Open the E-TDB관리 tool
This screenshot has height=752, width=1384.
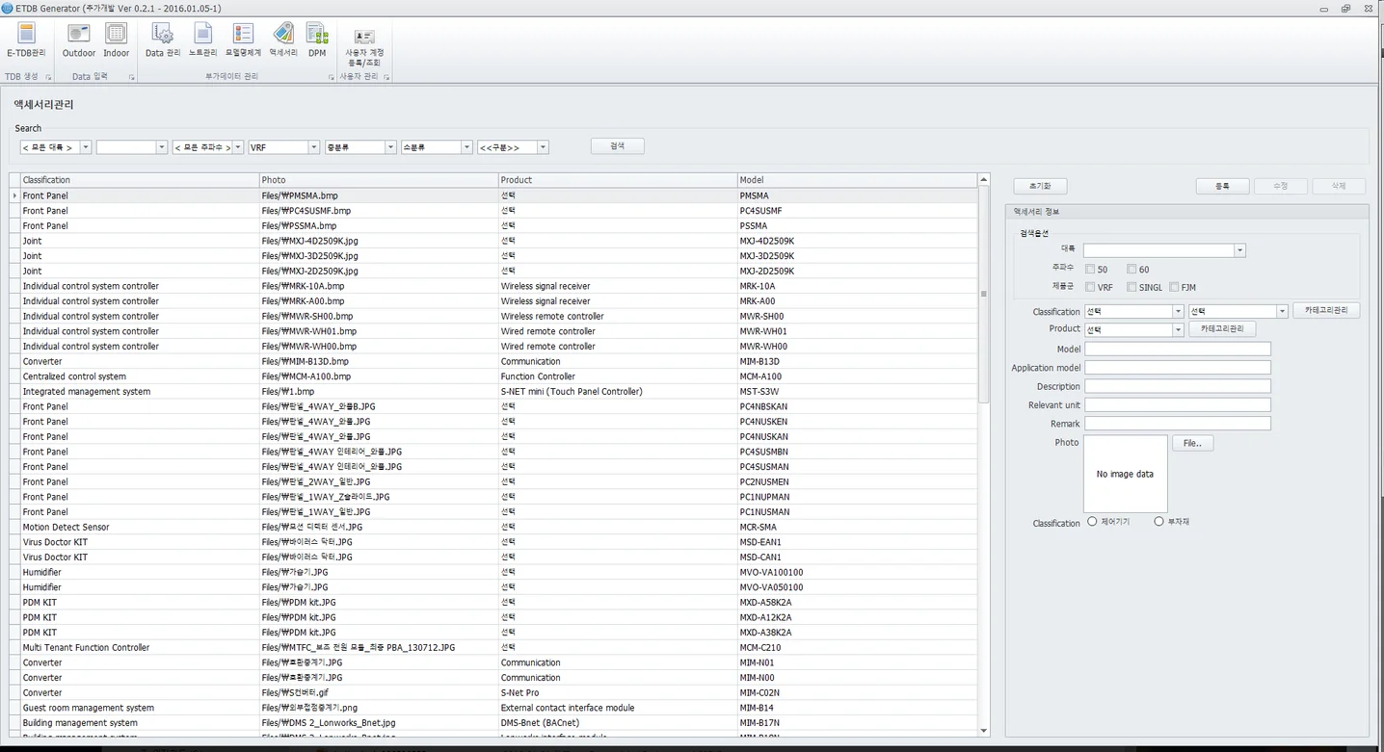pos(26,40)
